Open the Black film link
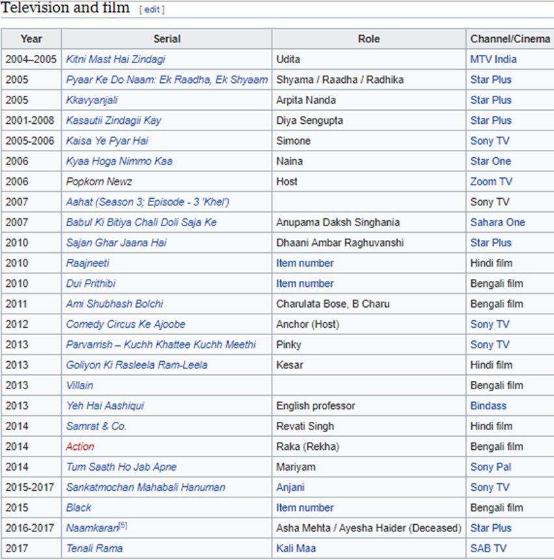 tap(78, 507)
